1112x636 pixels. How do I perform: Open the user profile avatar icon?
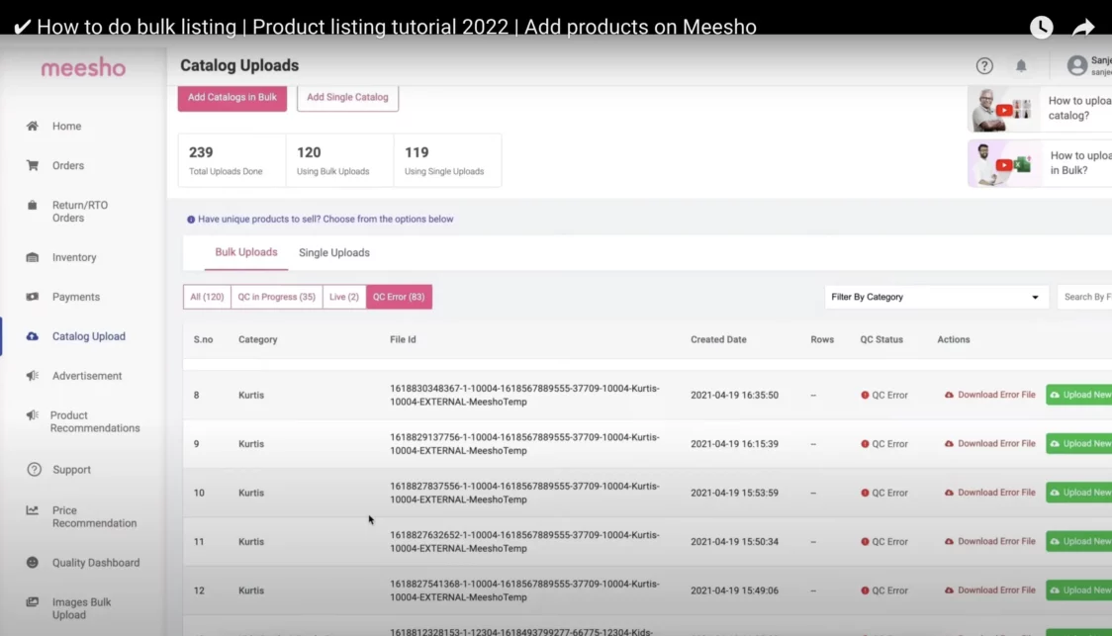[1077, 66]
